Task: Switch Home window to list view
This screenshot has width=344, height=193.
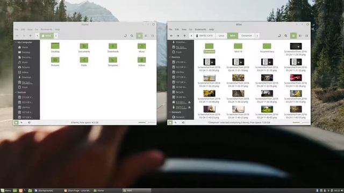Action: (x=146, y=36)
